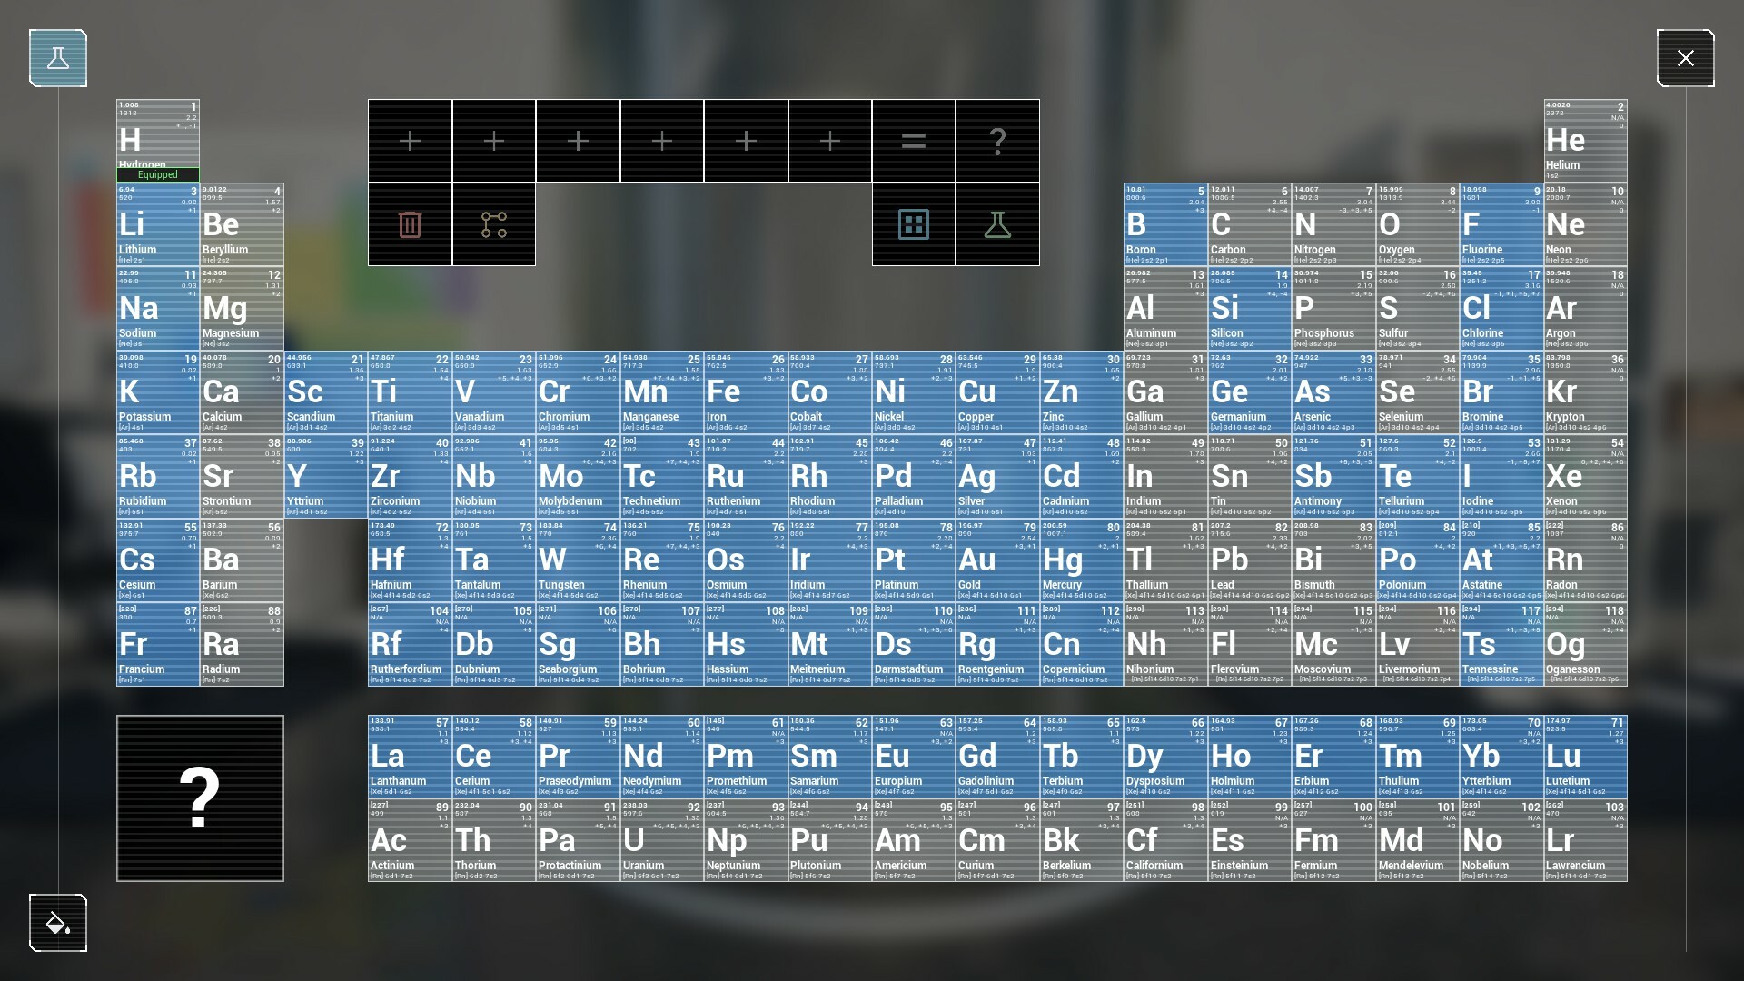Select Uranium in the actinide row
This screenshot has width=1744, height=981.
660,838
